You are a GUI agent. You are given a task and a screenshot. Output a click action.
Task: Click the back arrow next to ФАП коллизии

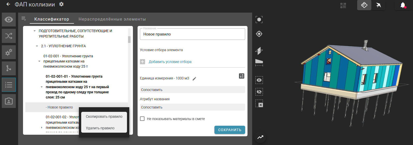[x=8, y=4]
